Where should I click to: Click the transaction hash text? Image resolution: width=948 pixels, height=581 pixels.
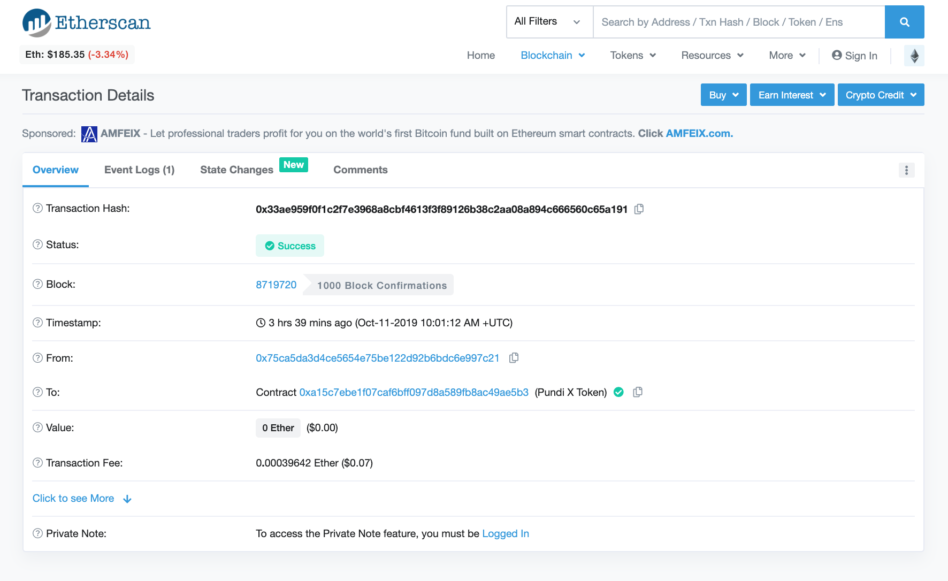[x=441, y=209]
